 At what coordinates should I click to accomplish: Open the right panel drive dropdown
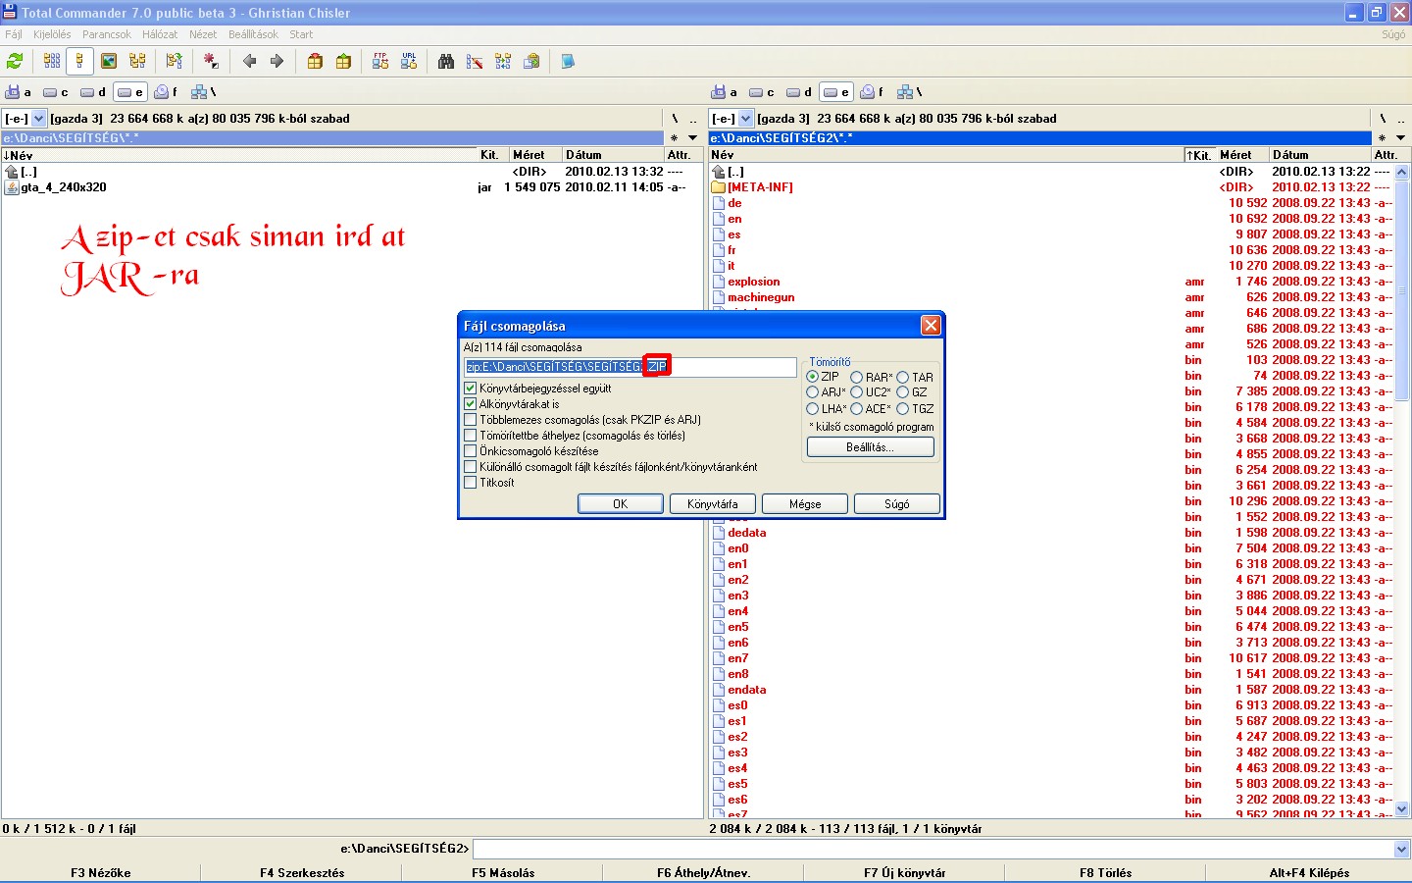[745, 119]
